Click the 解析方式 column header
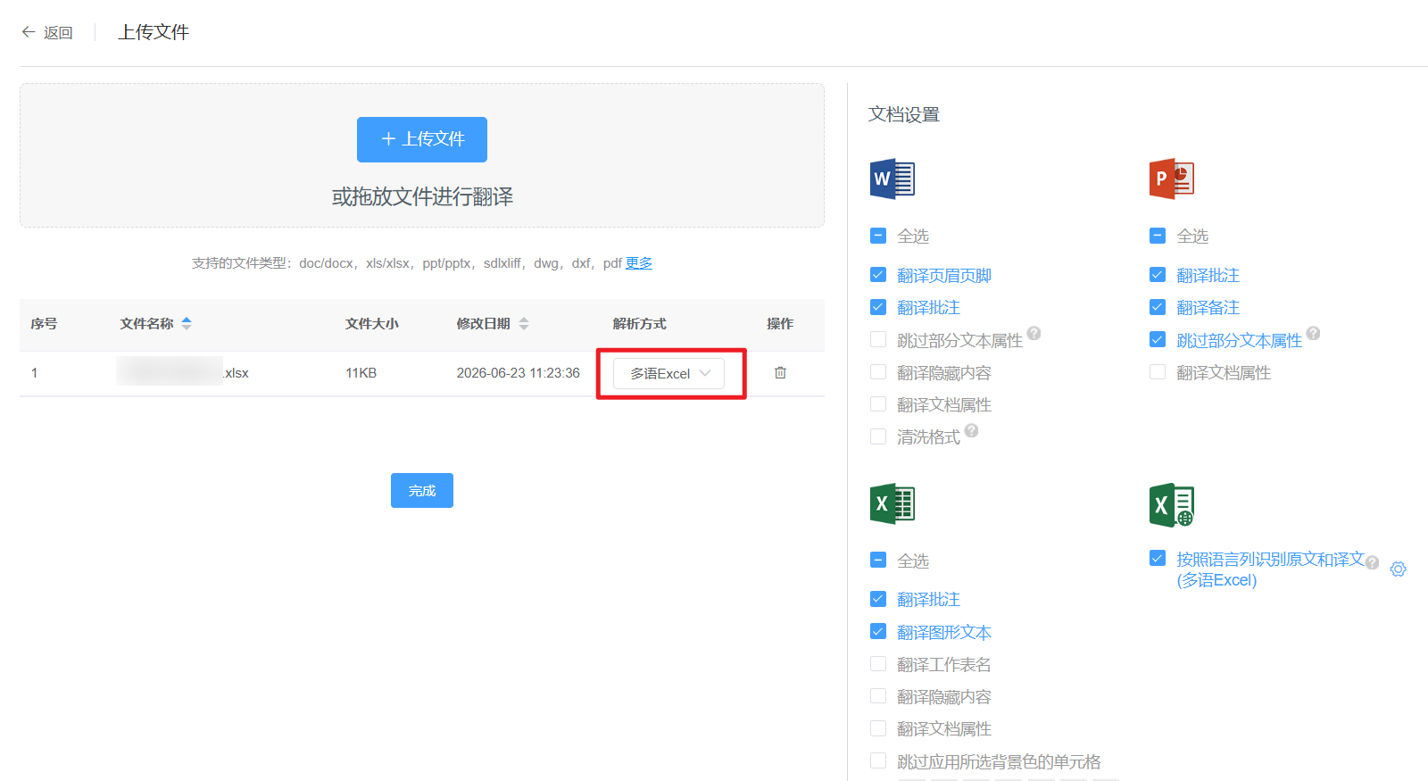 click(640, 323)
